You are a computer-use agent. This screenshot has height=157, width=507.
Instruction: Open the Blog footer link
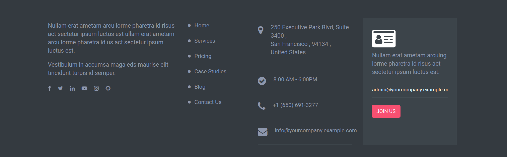pyautogui.click(x=200, y=87)
